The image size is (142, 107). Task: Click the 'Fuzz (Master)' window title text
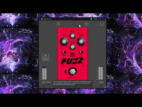48,19
